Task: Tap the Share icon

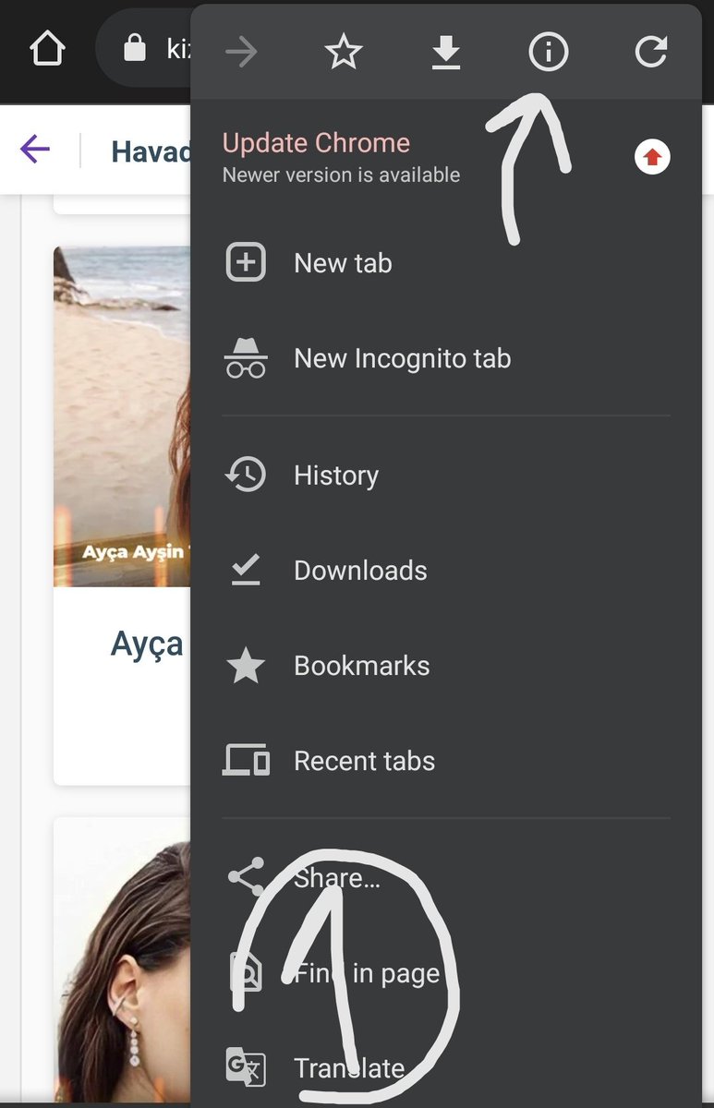Action: click(x=246, y=877)
